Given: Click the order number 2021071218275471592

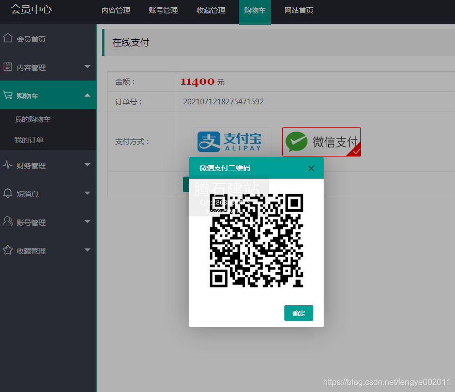Looking at the screenshot, I should 223,102.
